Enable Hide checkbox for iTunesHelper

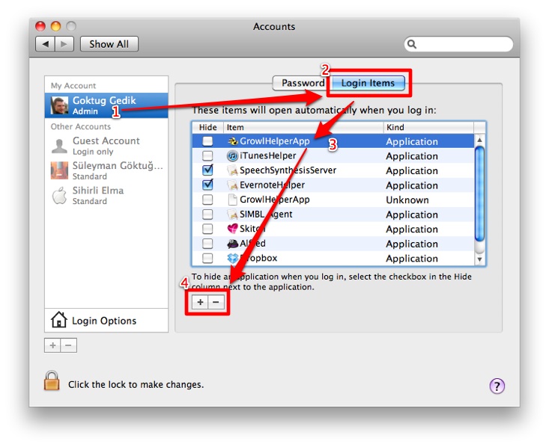[208, 156]
